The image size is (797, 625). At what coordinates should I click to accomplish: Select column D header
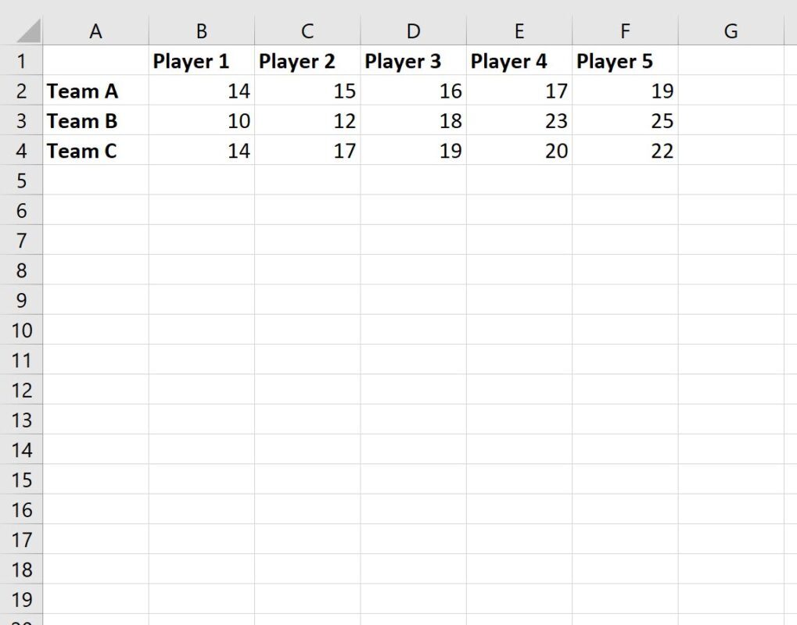click(x=413, y=31)
